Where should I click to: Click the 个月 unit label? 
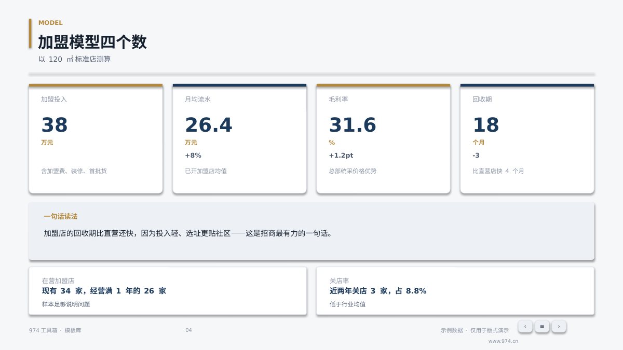tap(479, 143)
